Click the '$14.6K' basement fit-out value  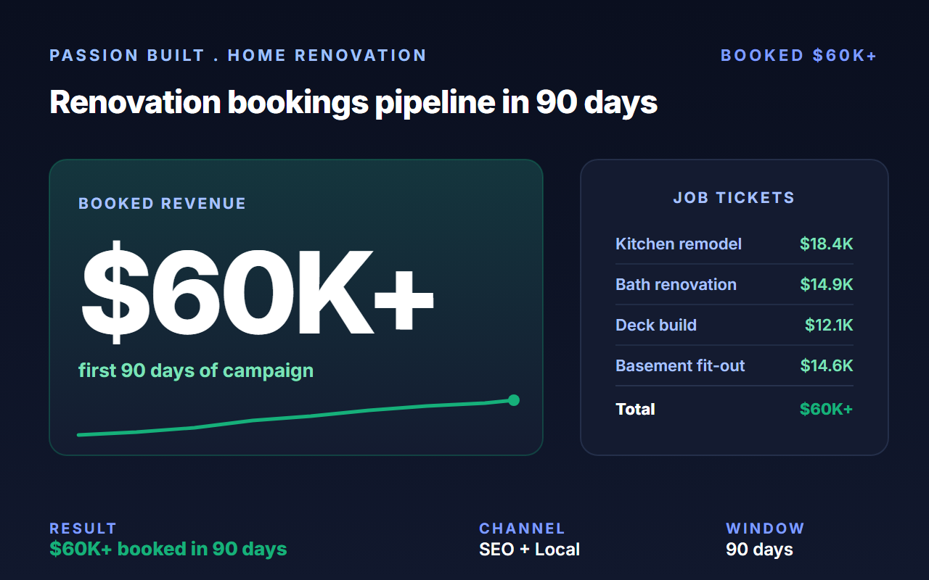(827, 366)
